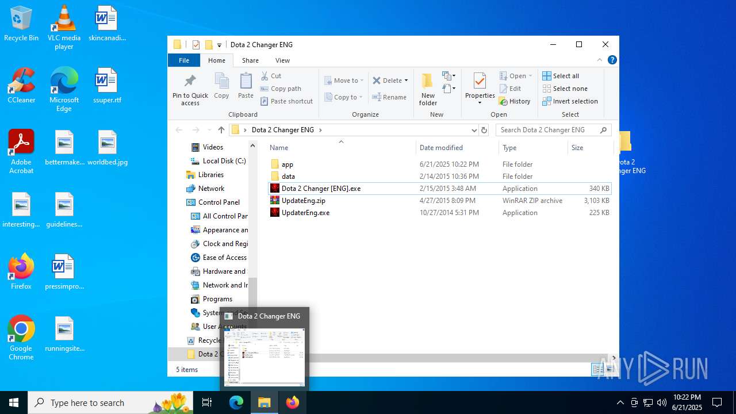
Task: Click the Copy ribbon icon
Action: tap(221, 86)
